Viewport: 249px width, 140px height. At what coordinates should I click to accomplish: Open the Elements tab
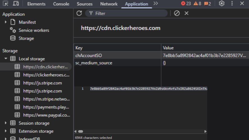[36, 4]
